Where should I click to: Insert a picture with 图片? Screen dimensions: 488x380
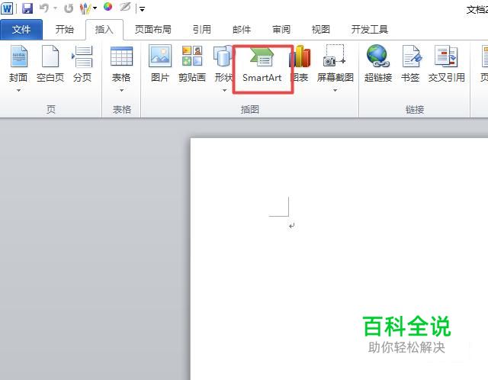(160, 64)
